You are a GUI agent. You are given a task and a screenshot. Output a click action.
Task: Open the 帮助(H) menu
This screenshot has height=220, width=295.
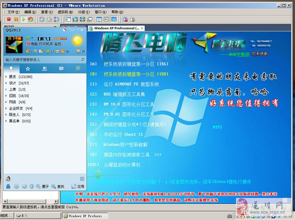click(x=117, y=12)
